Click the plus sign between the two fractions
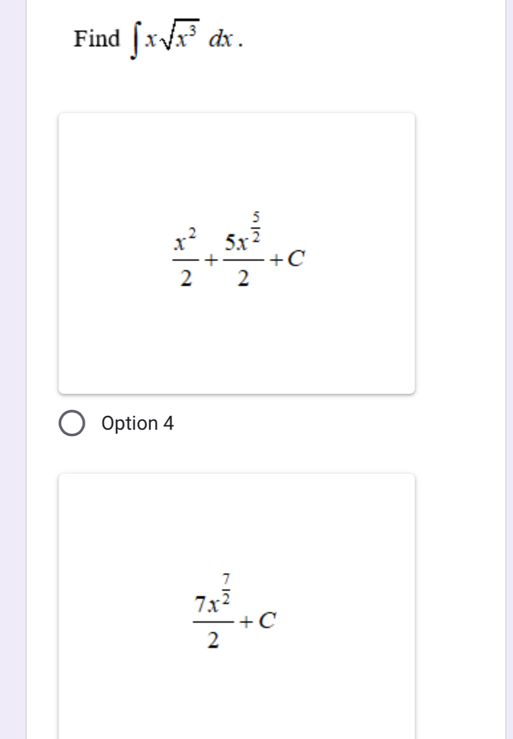 click(x=211, y=259)
